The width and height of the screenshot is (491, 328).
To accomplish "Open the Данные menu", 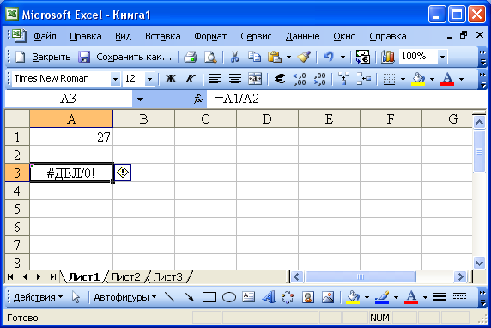I will pyautogui.click(x=302, y=36).
